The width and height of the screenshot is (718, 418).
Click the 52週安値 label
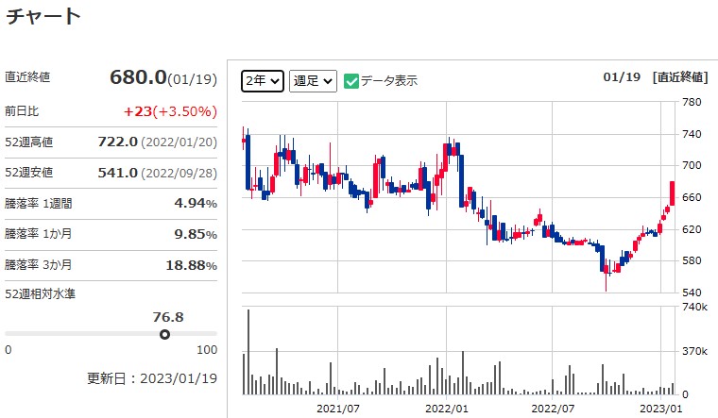pos(29,173)
